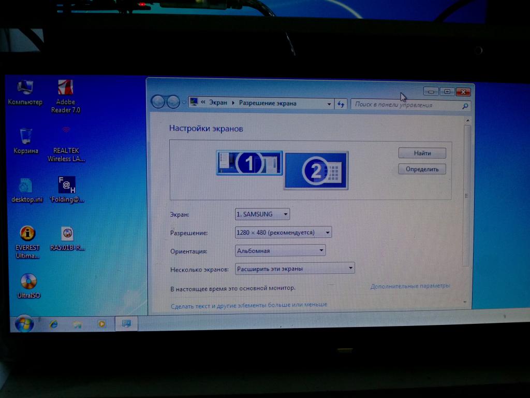This screenshot has width=530, height=398.
Task: Open Internet Explorer from taskbar
Action: (53, 324)
